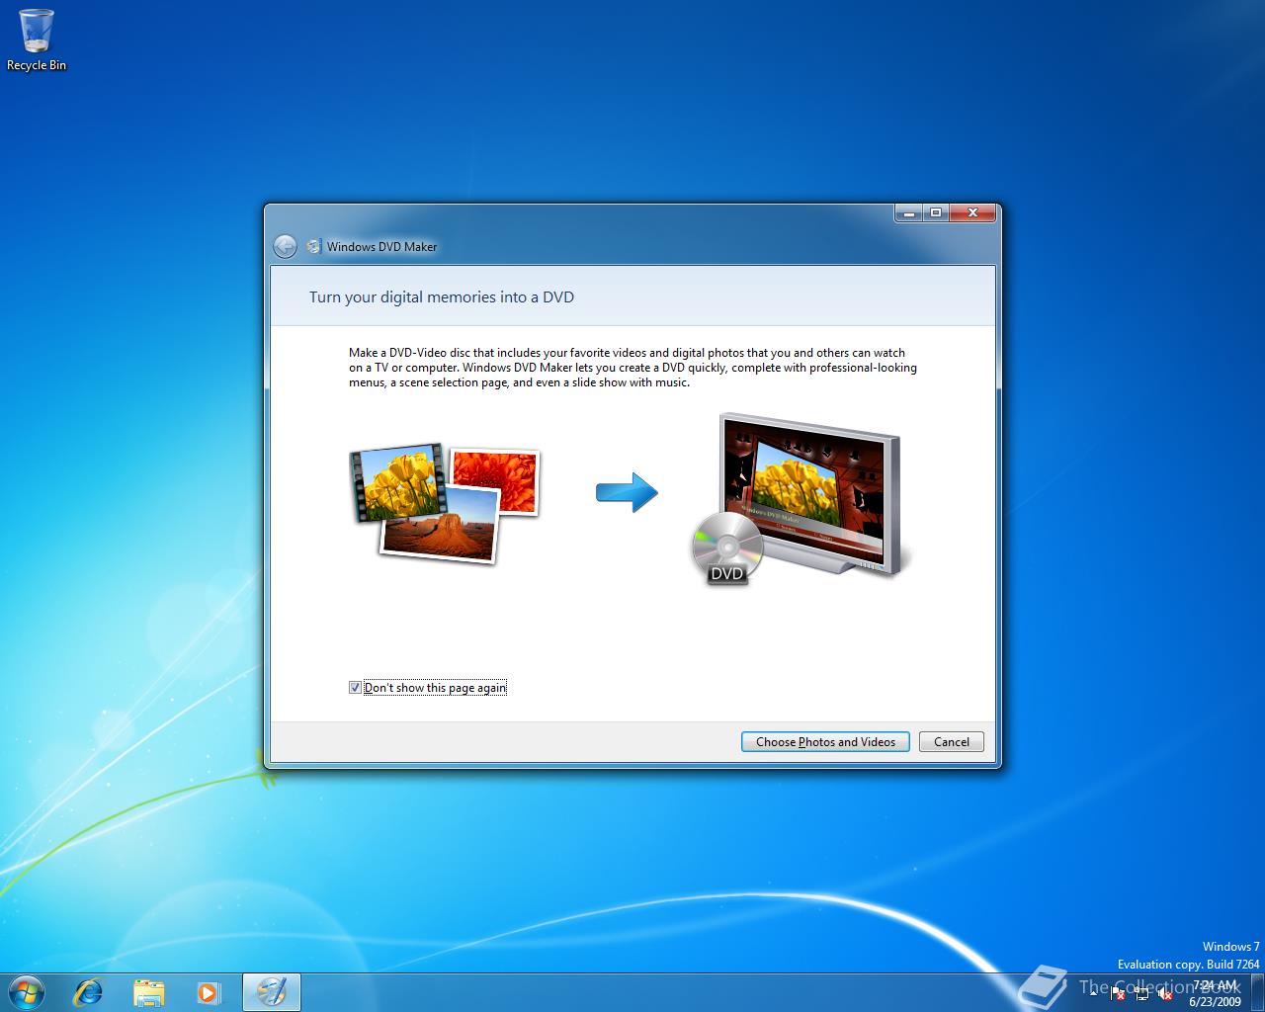Click 'Turn your digital memories into a DVD' heading
Image resolution: width=1265 pixels, height=1012 pixels.
(x=442, y=296)
